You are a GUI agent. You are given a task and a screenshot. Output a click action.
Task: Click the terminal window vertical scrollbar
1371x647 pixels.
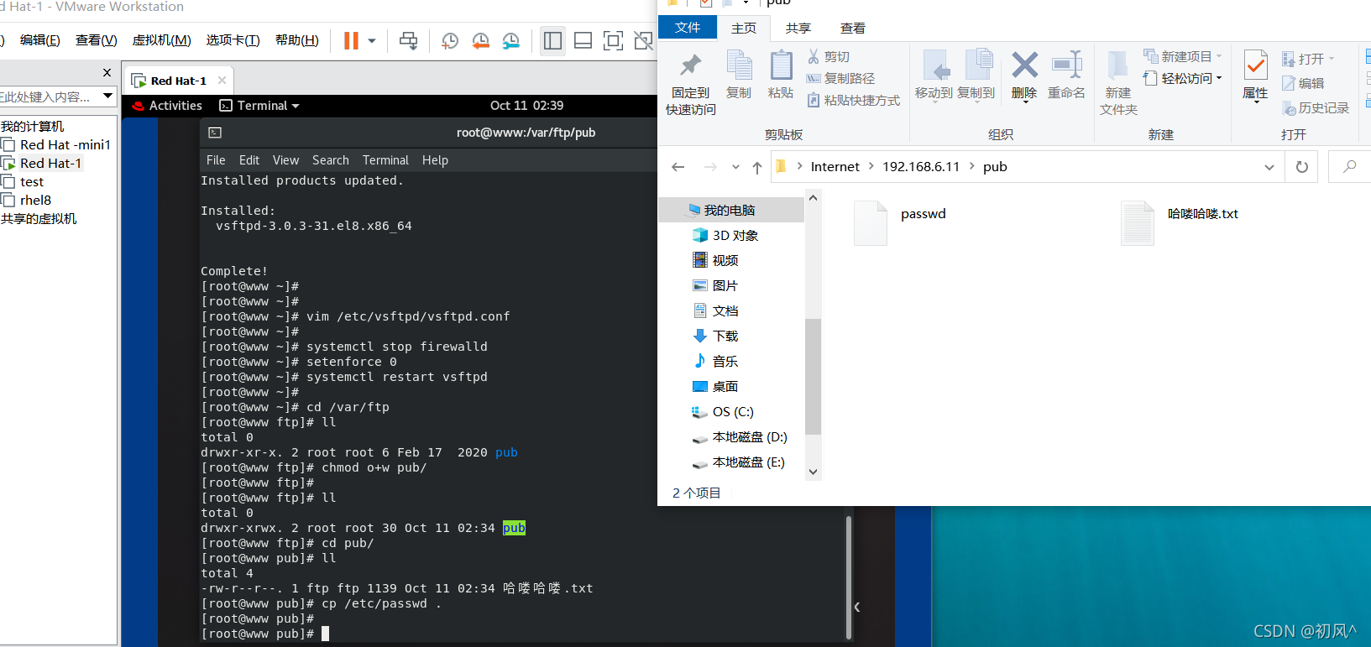pyautogui.click(x=849, y=577)
